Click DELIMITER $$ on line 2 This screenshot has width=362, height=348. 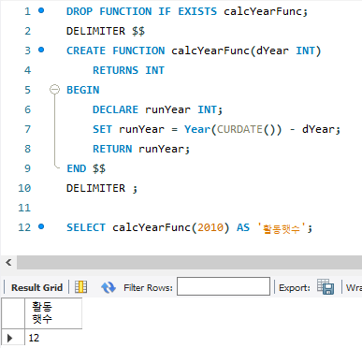click(106, 31)
